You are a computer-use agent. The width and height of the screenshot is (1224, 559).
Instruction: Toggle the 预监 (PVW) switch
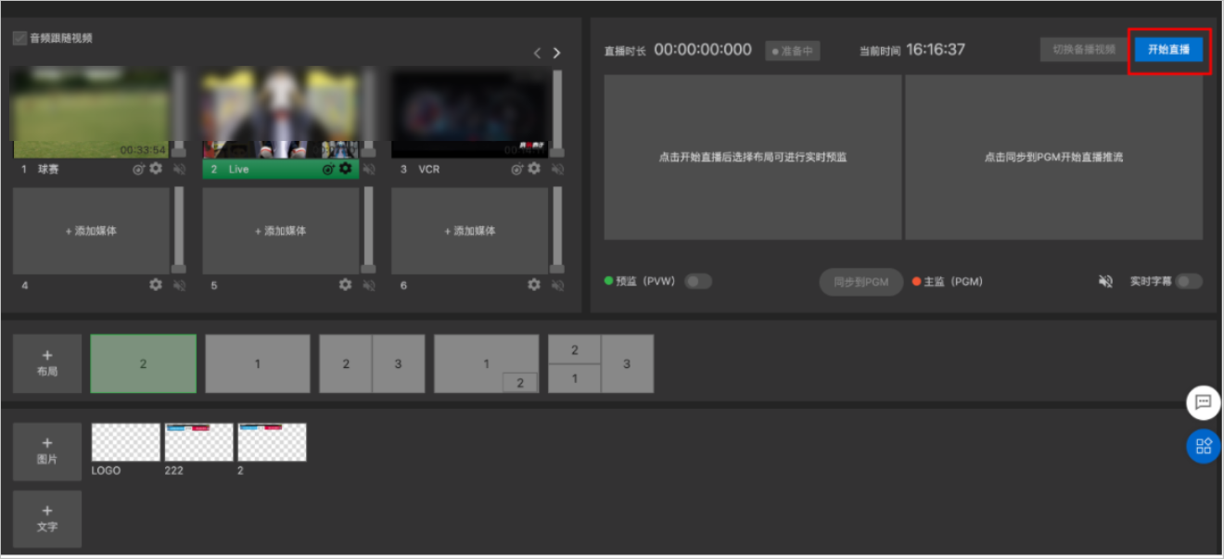(698, 281)
